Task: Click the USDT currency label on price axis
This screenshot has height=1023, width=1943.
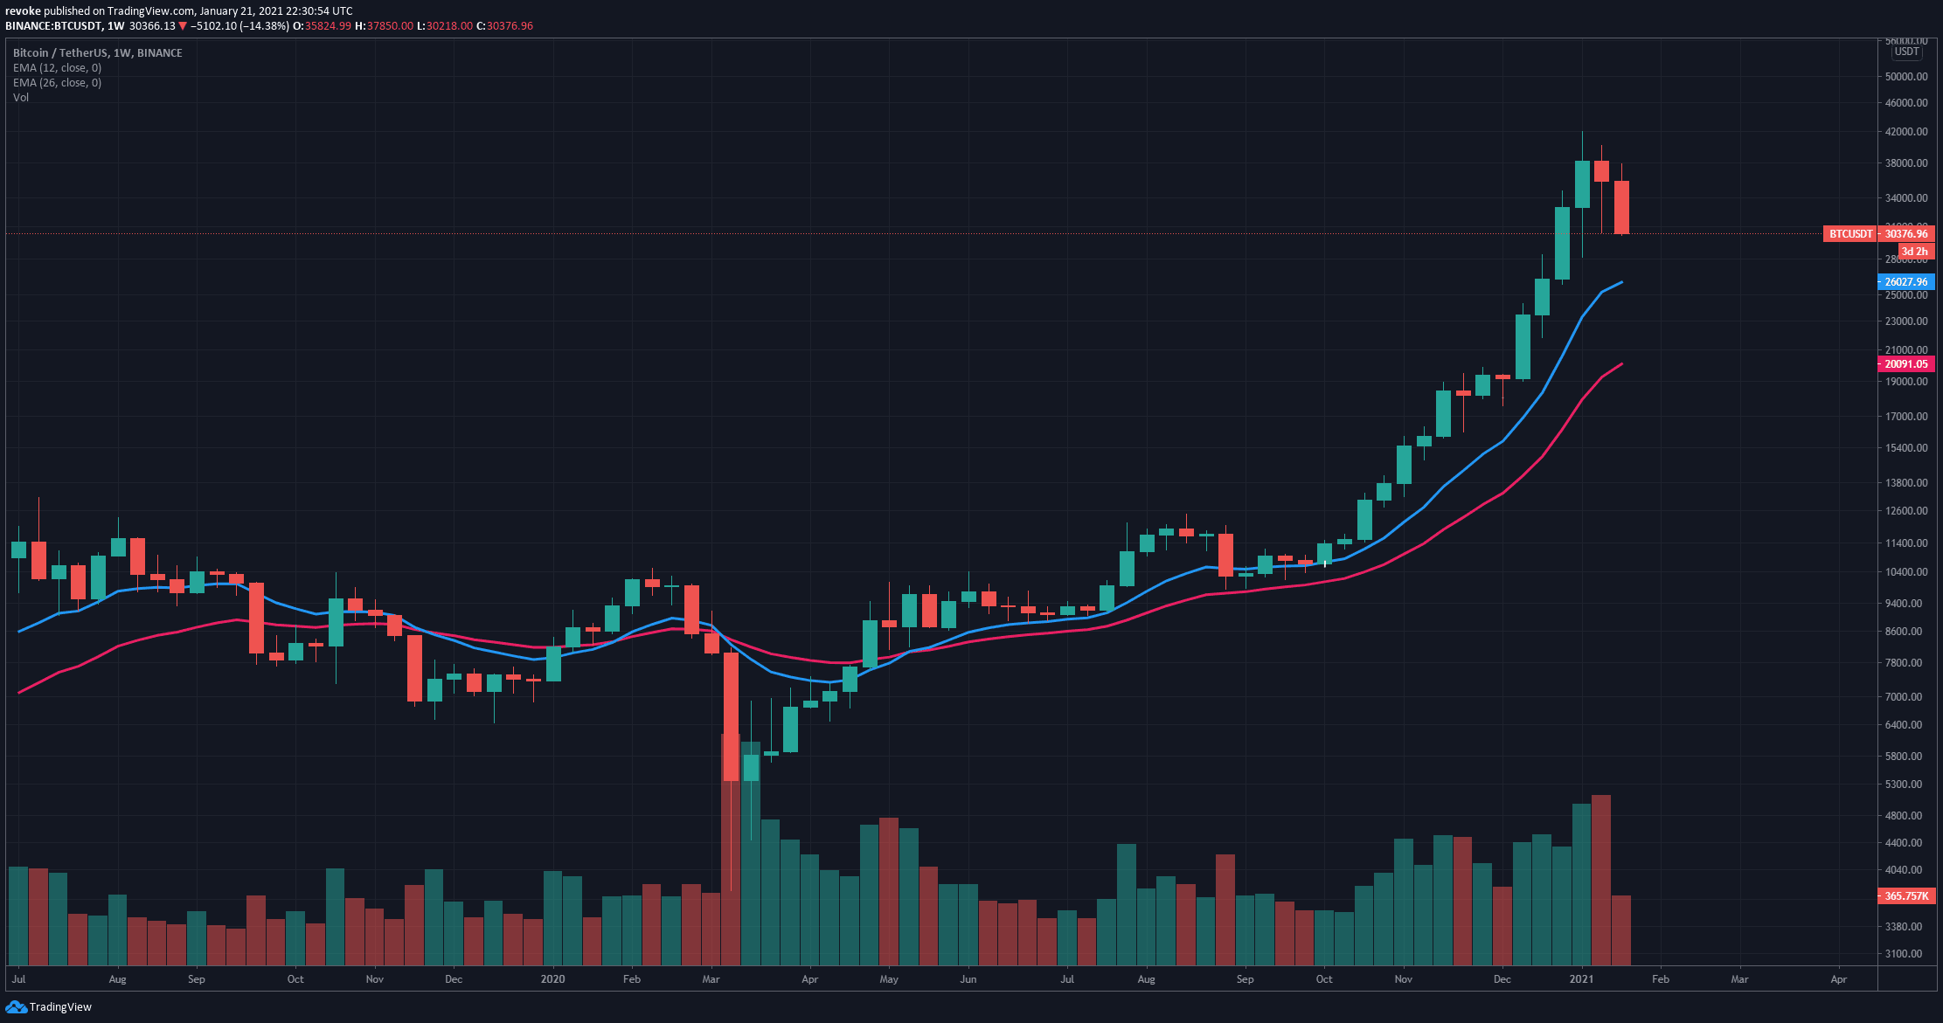Action: (x=1906, y=52)
